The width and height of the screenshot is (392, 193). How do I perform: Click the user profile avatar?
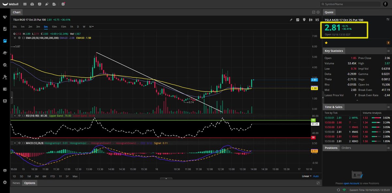click(x=386, y=4)
